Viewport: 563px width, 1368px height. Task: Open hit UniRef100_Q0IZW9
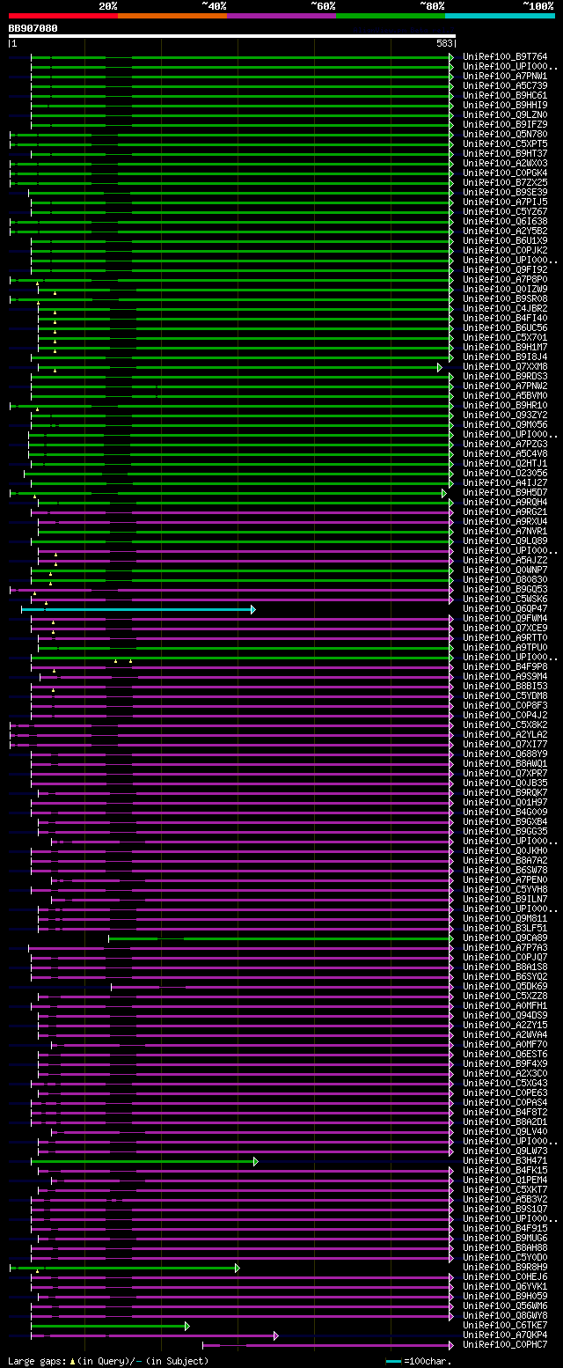[505, 290]
